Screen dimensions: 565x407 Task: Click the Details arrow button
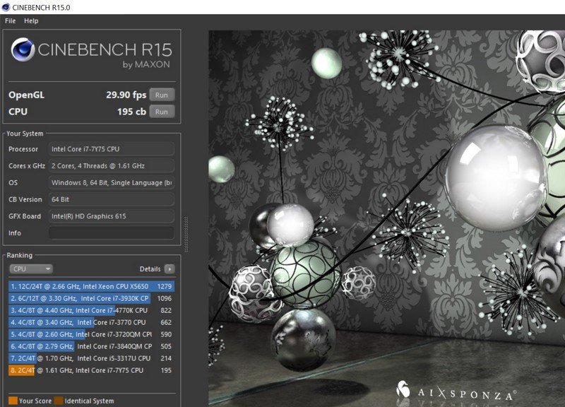tap(169, 269)
